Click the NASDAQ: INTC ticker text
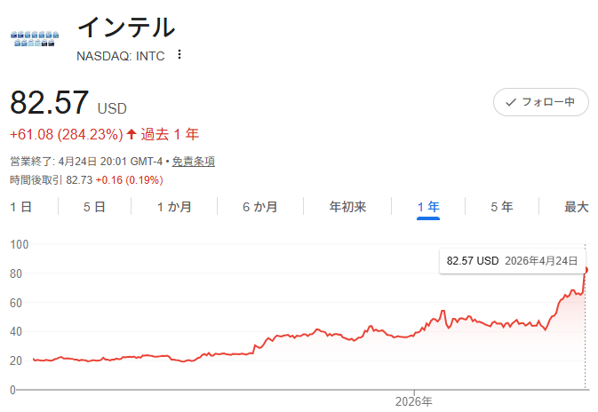Viewport: 598px width, 412px height. tap(120, 55)
